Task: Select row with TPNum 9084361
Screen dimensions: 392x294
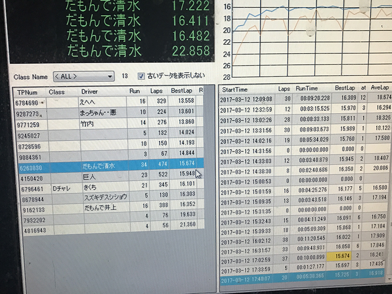Action: (111, 155)
